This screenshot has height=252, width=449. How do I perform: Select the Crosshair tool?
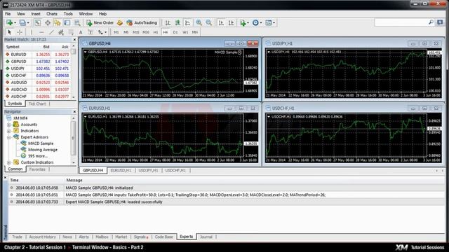20,32
